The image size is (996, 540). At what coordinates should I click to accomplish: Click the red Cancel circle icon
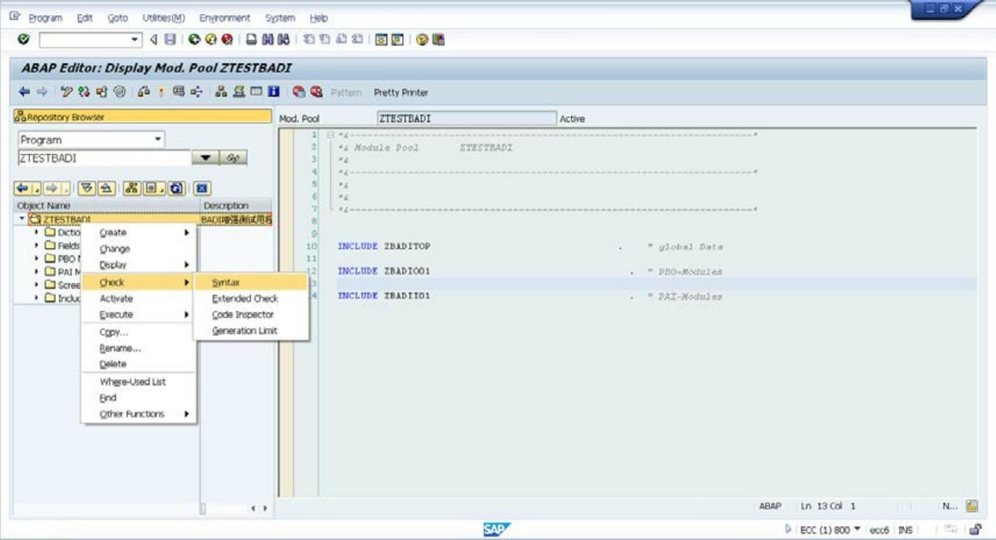tap(227, 39)
